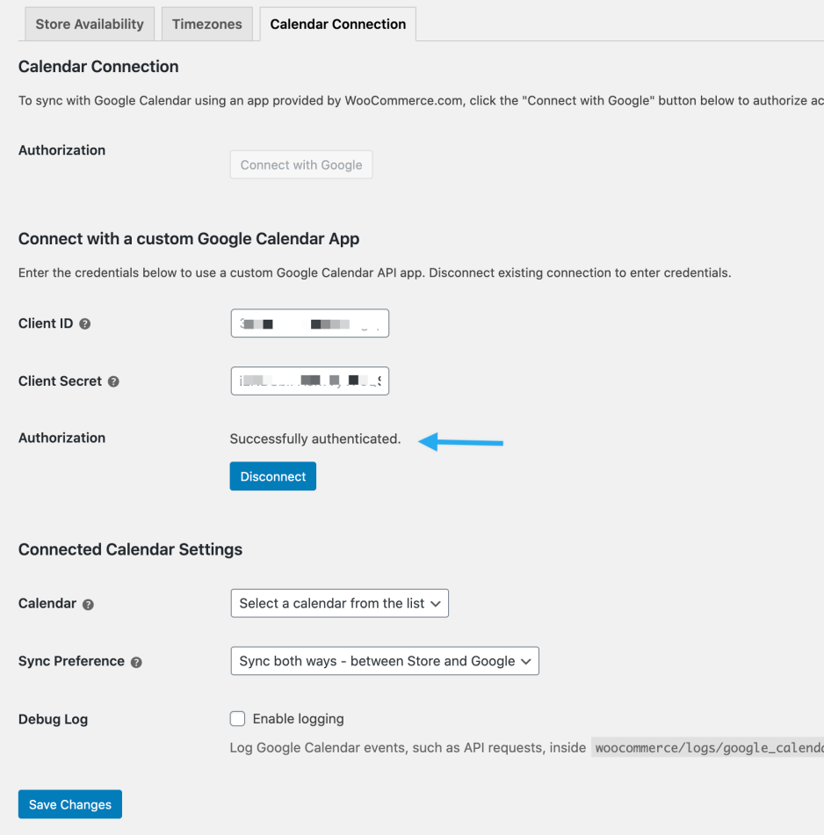The width and height of the screenshot is (824, 835).
Task: Enable the debug logging checkbox
Action: [237, 719]
